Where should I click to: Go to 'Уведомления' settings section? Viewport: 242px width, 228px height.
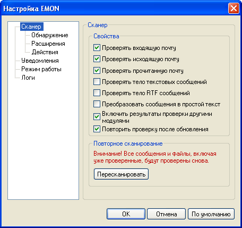point(40,61)
